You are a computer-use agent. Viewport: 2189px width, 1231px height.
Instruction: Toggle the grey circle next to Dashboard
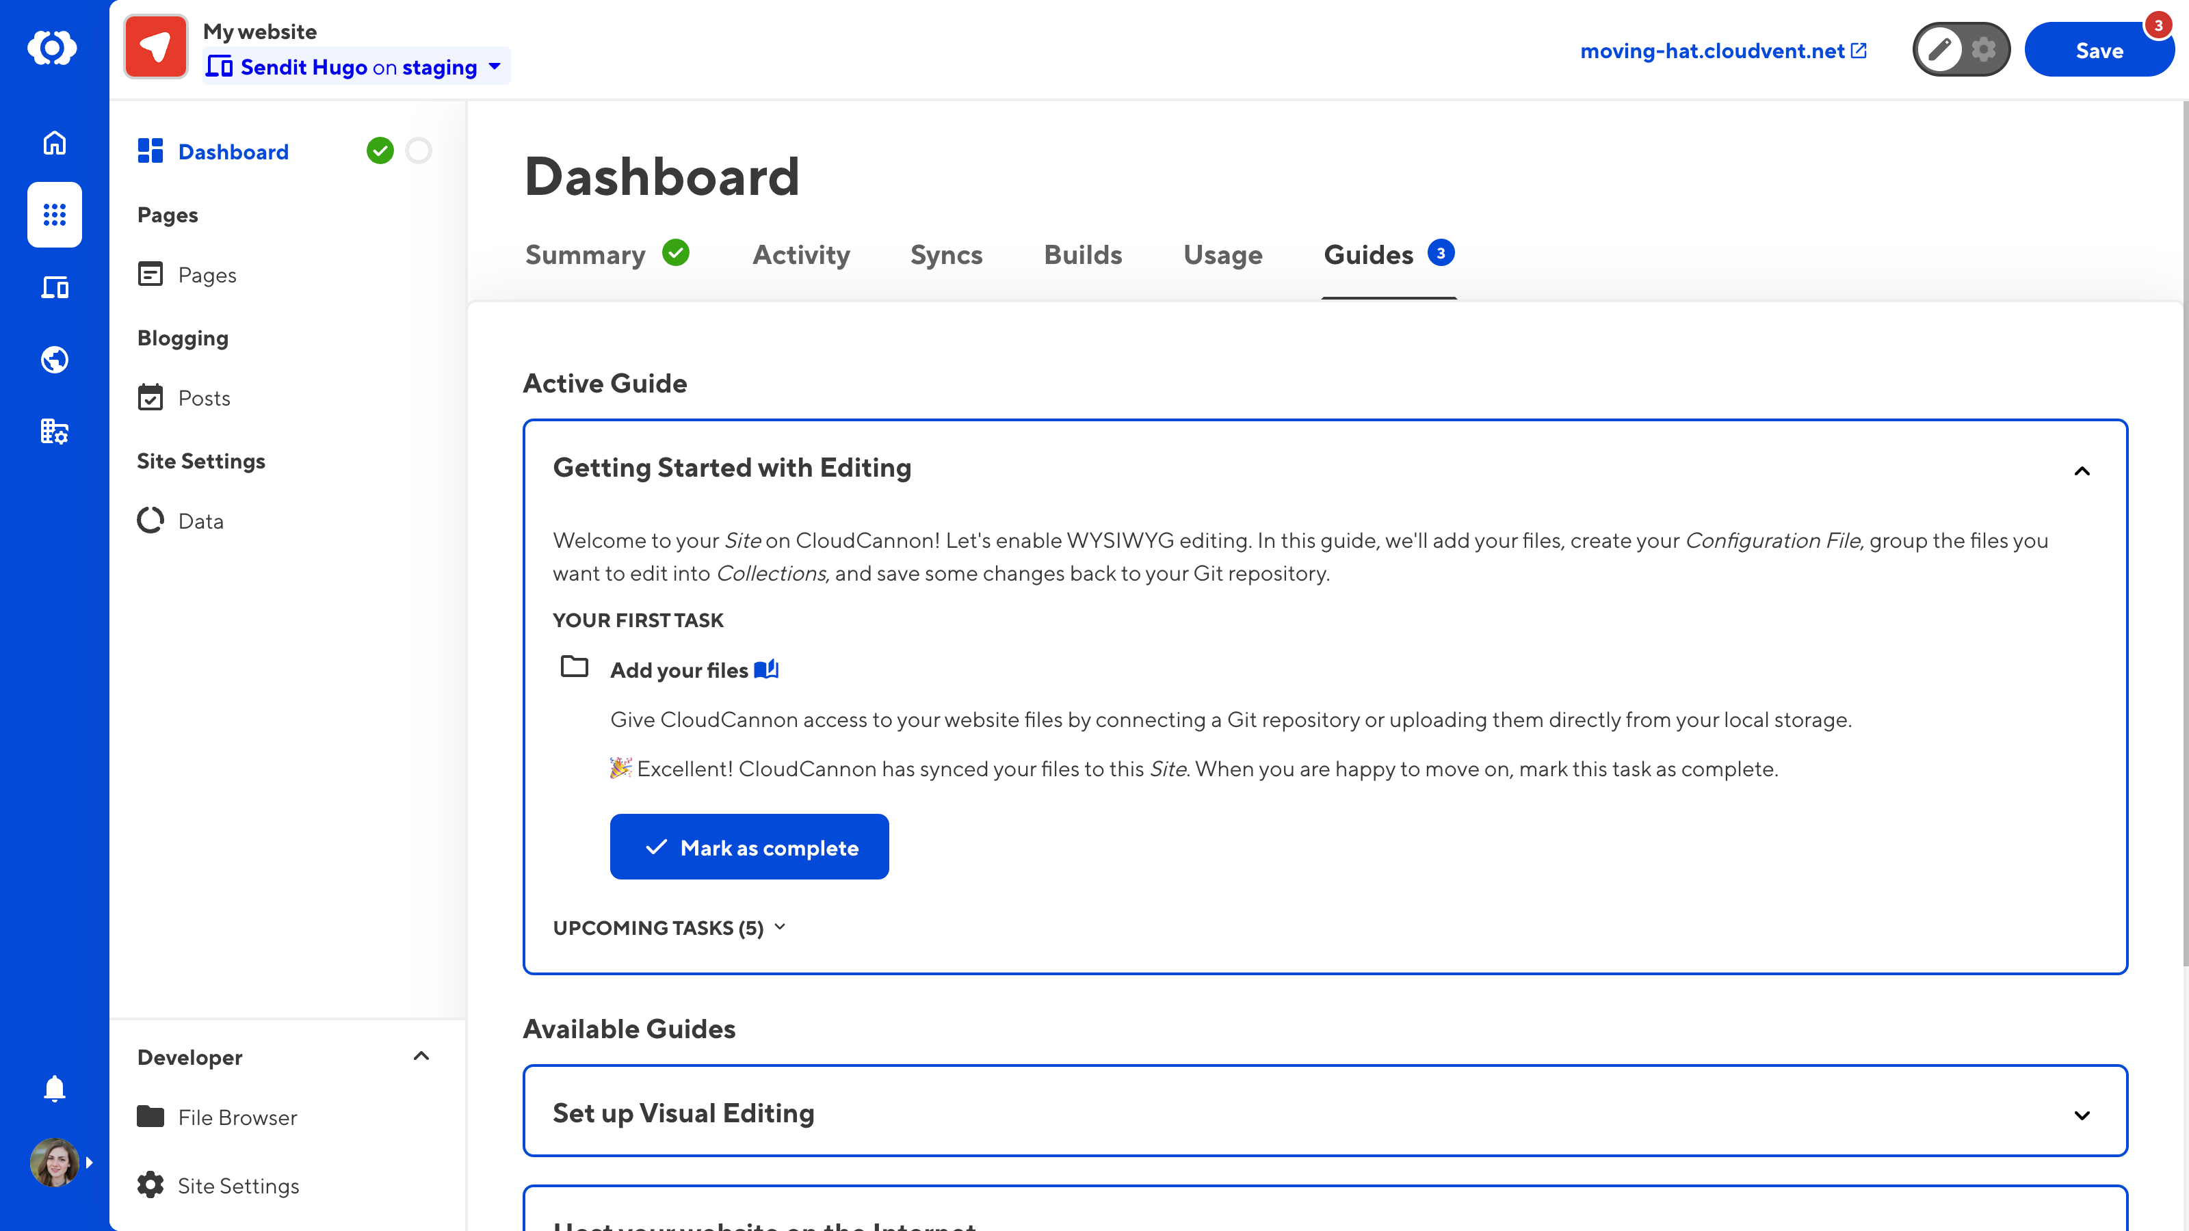420,150
